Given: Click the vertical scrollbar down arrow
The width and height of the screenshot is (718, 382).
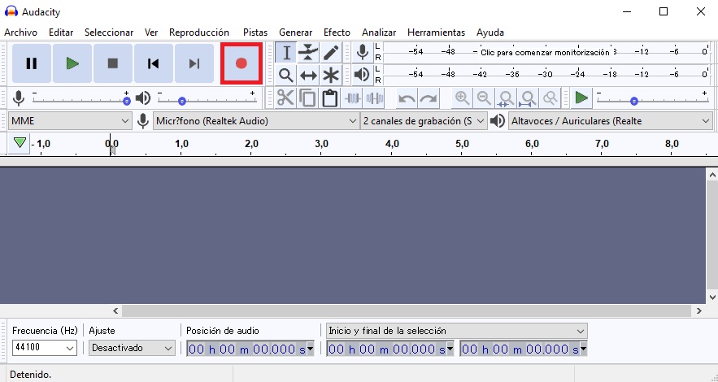Looking at the screenshot, I should (712, 297).
